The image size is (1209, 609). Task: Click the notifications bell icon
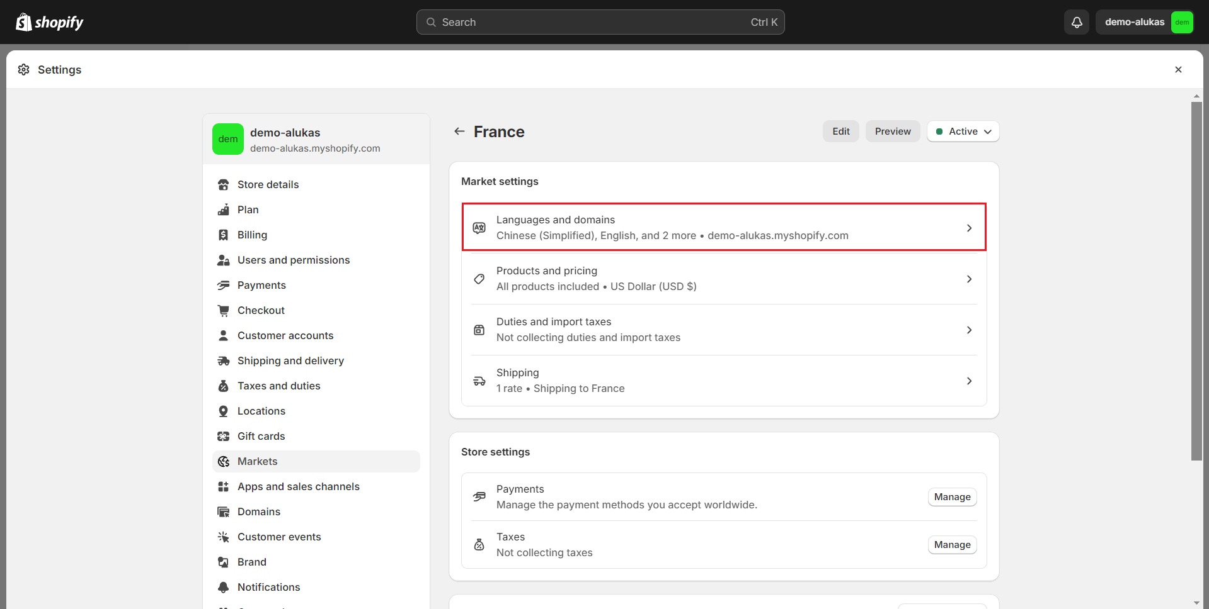click(x=1077, y=22)
